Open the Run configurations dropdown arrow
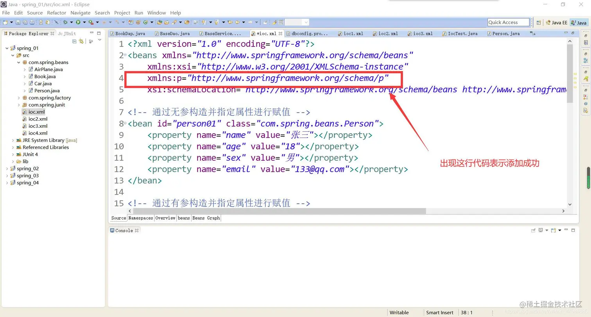The width and height of the screenshot is (591, 317). 84,22
